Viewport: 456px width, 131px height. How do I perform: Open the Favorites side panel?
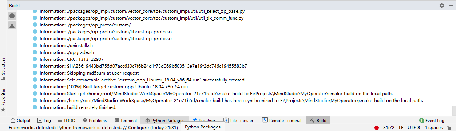click(3, 100)
